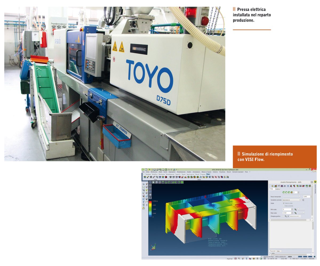Pin the Analisi Riempimento panel
Screen dimensions: 320x266
pyautogui.click(x=312, y=182)
